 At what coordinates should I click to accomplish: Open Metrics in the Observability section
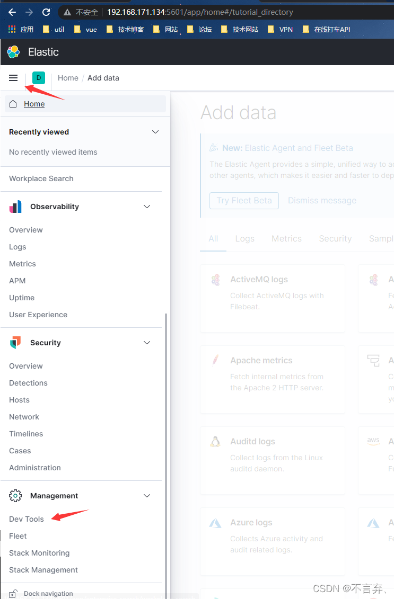pos(23,264)
